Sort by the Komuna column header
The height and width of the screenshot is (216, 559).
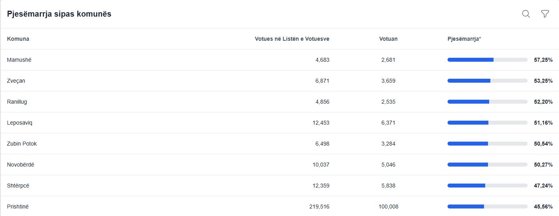coord(18,39)
